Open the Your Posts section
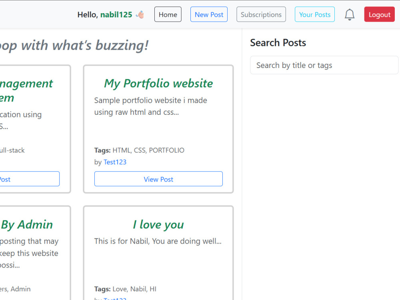This screenshot has height=300, width=400. [x=315, y=14]
